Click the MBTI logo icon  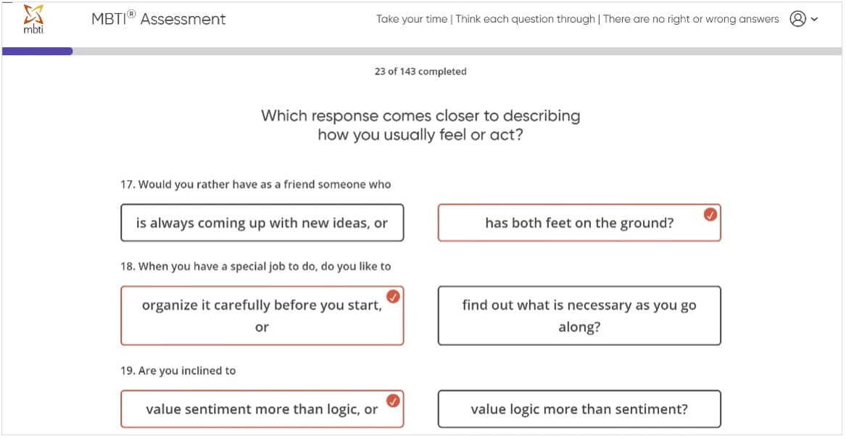(x=33, y=19)
